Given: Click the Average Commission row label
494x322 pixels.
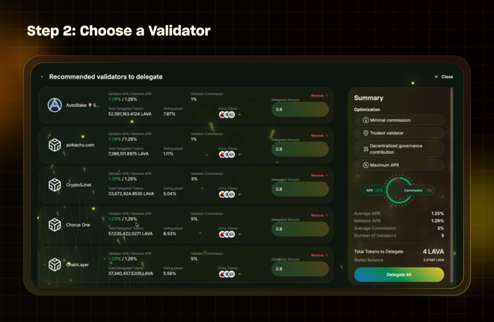Looking at the screenshot, I should point(375,228).
